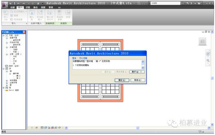Select {3D} view in project browser
The width and height of the screenshot is (215, 135).
pos(15,49)
